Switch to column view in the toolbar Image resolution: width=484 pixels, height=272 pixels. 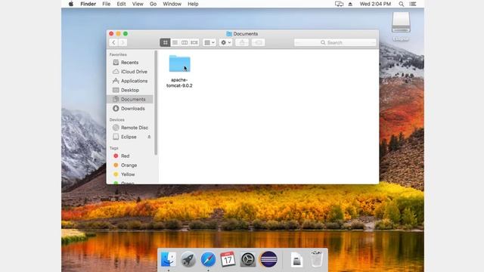tap(185, 42)
